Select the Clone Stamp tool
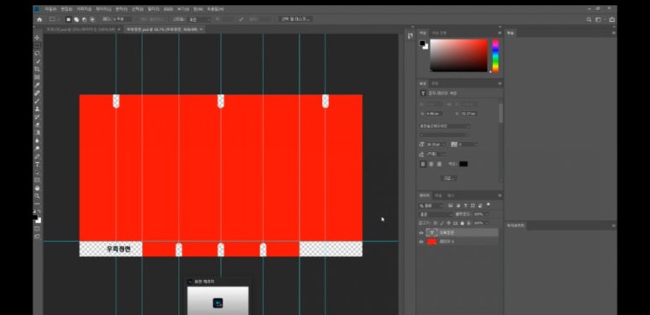 [x=37, y=109]
